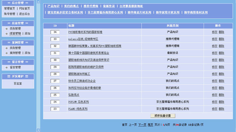Open POPLUM 花色系列 entry
This screenshot has height=132, width=236.
pyautogui.click(x=78, y=102)
